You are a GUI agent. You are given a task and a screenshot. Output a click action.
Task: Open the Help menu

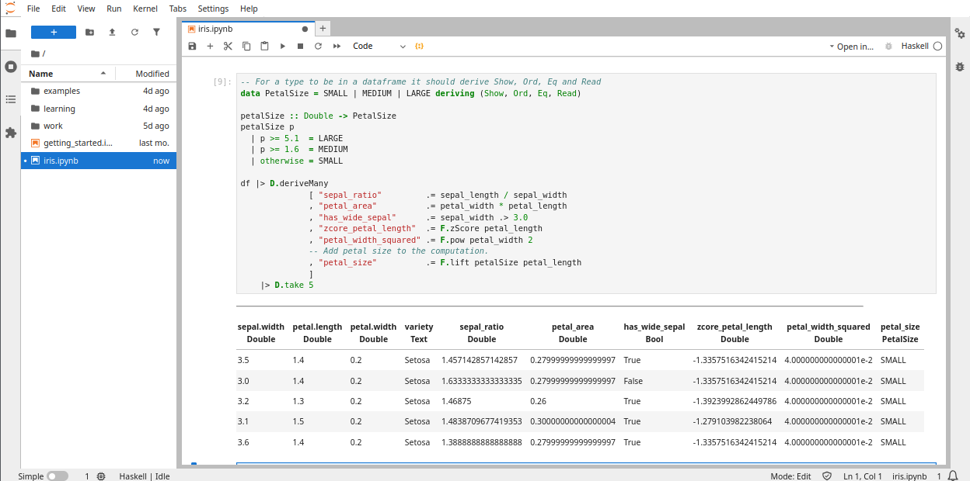249,9
